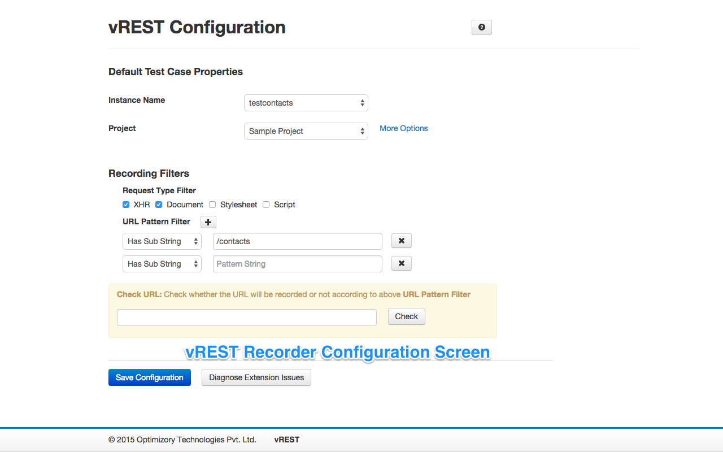Click the Script checkbox label text
This screenshot has height=452, width=723.
point(285,205)
